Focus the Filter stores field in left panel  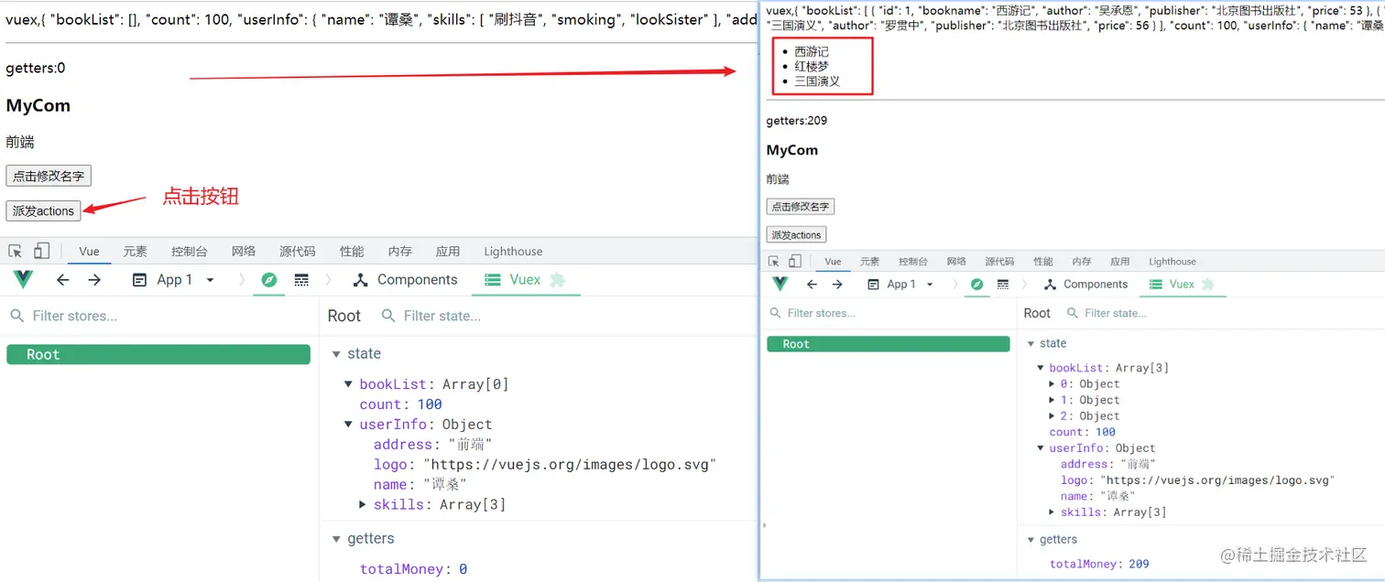[x=159, y=316]
